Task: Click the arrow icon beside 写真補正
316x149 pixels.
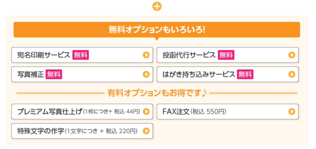Action: click(146, 74)
